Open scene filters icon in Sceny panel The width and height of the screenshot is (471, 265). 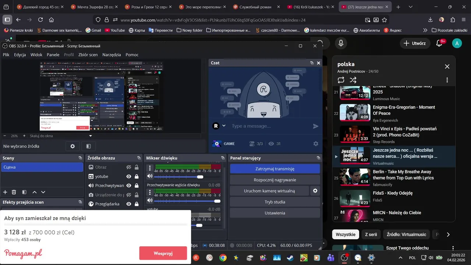[24, 192]
